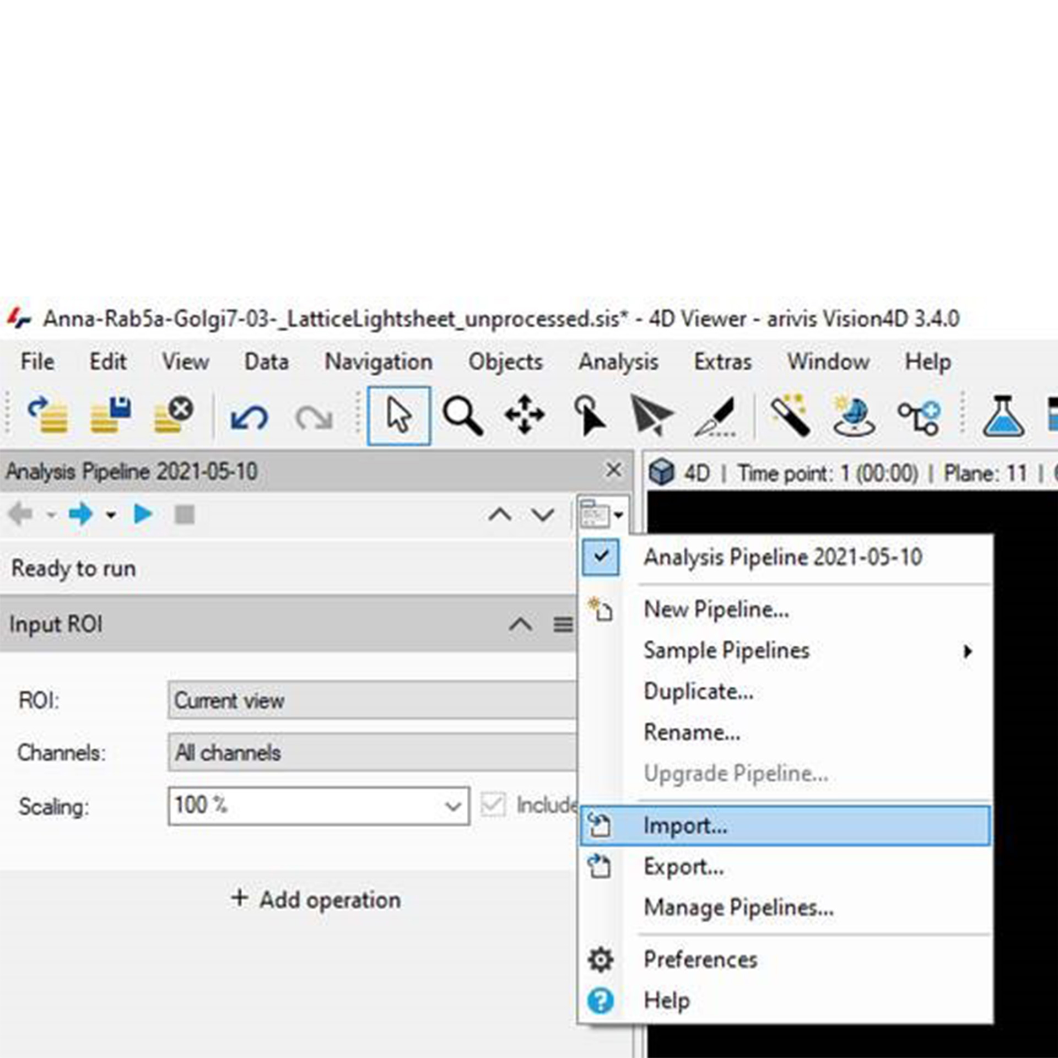Click the blue forward step arrow
The height and width of the screenshot is (1058, 1058).
pyautogui.click(x=80, y=514)
